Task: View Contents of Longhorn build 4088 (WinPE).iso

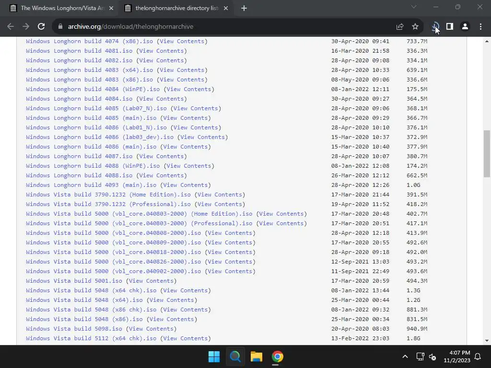Action: (189, 166)
